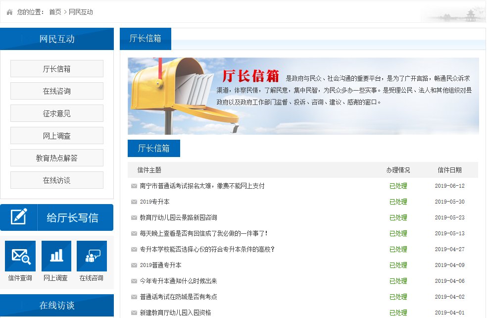Open the 信件查询 mail search icon
This screenshot has width=488, height=318.
click(20, 255)
